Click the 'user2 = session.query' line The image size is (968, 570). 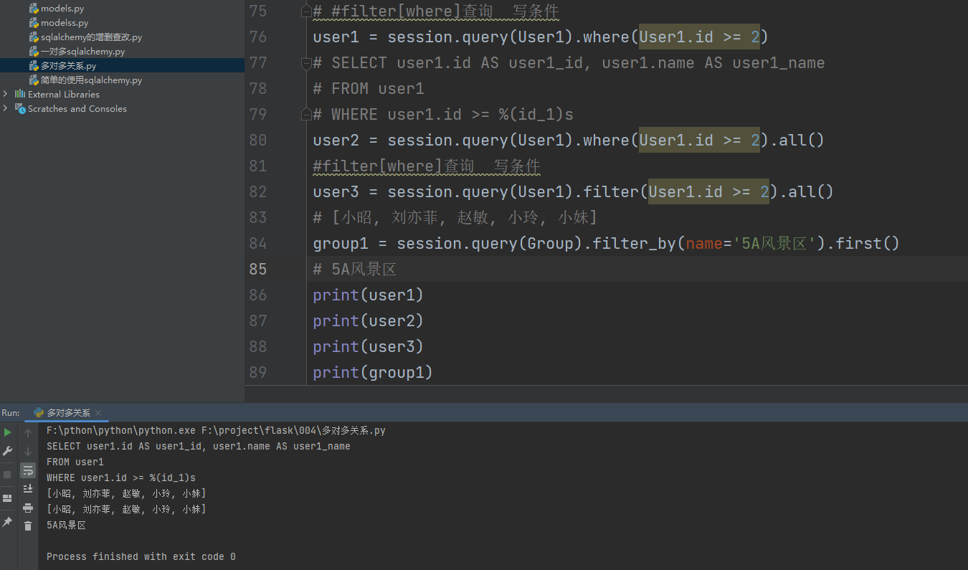click(x=569, y=141)
